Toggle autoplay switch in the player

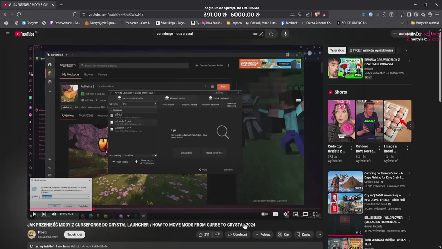click(x=265, y=214)
